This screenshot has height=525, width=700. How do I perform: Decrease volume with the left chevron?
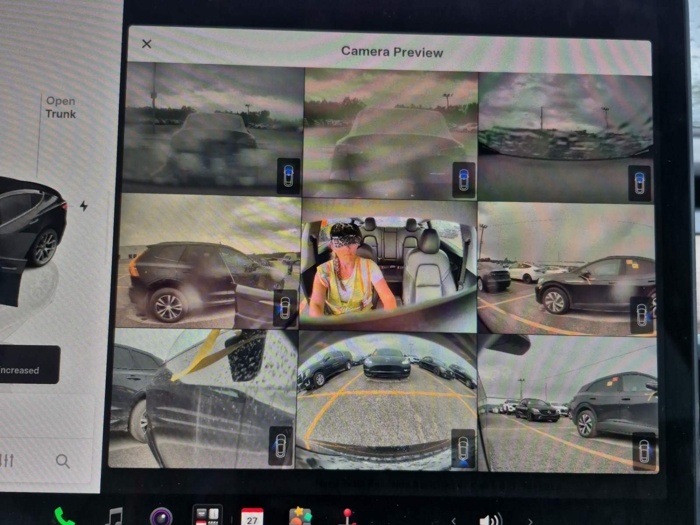(x=454, y=521)
